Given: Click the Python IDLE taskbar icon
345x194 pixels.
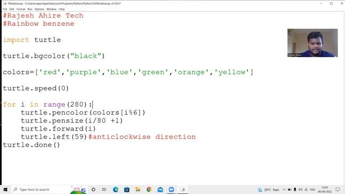Looking at the screenshot, I should 183,189.
